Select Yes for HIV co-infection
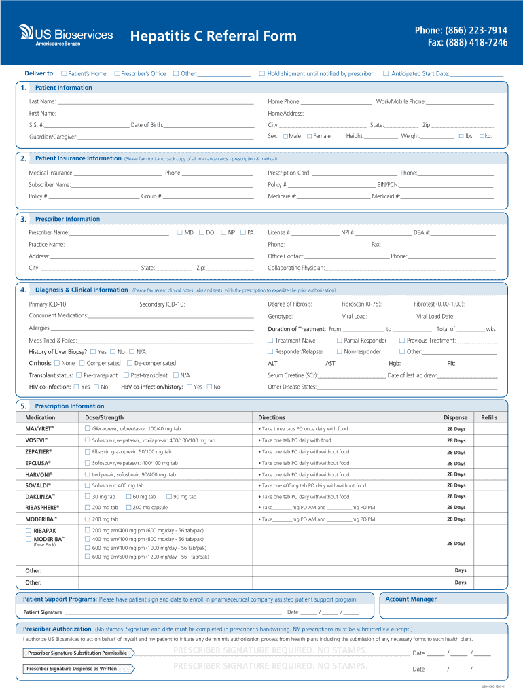The height and width of the screenshot is (696, 523). point(76,387)
